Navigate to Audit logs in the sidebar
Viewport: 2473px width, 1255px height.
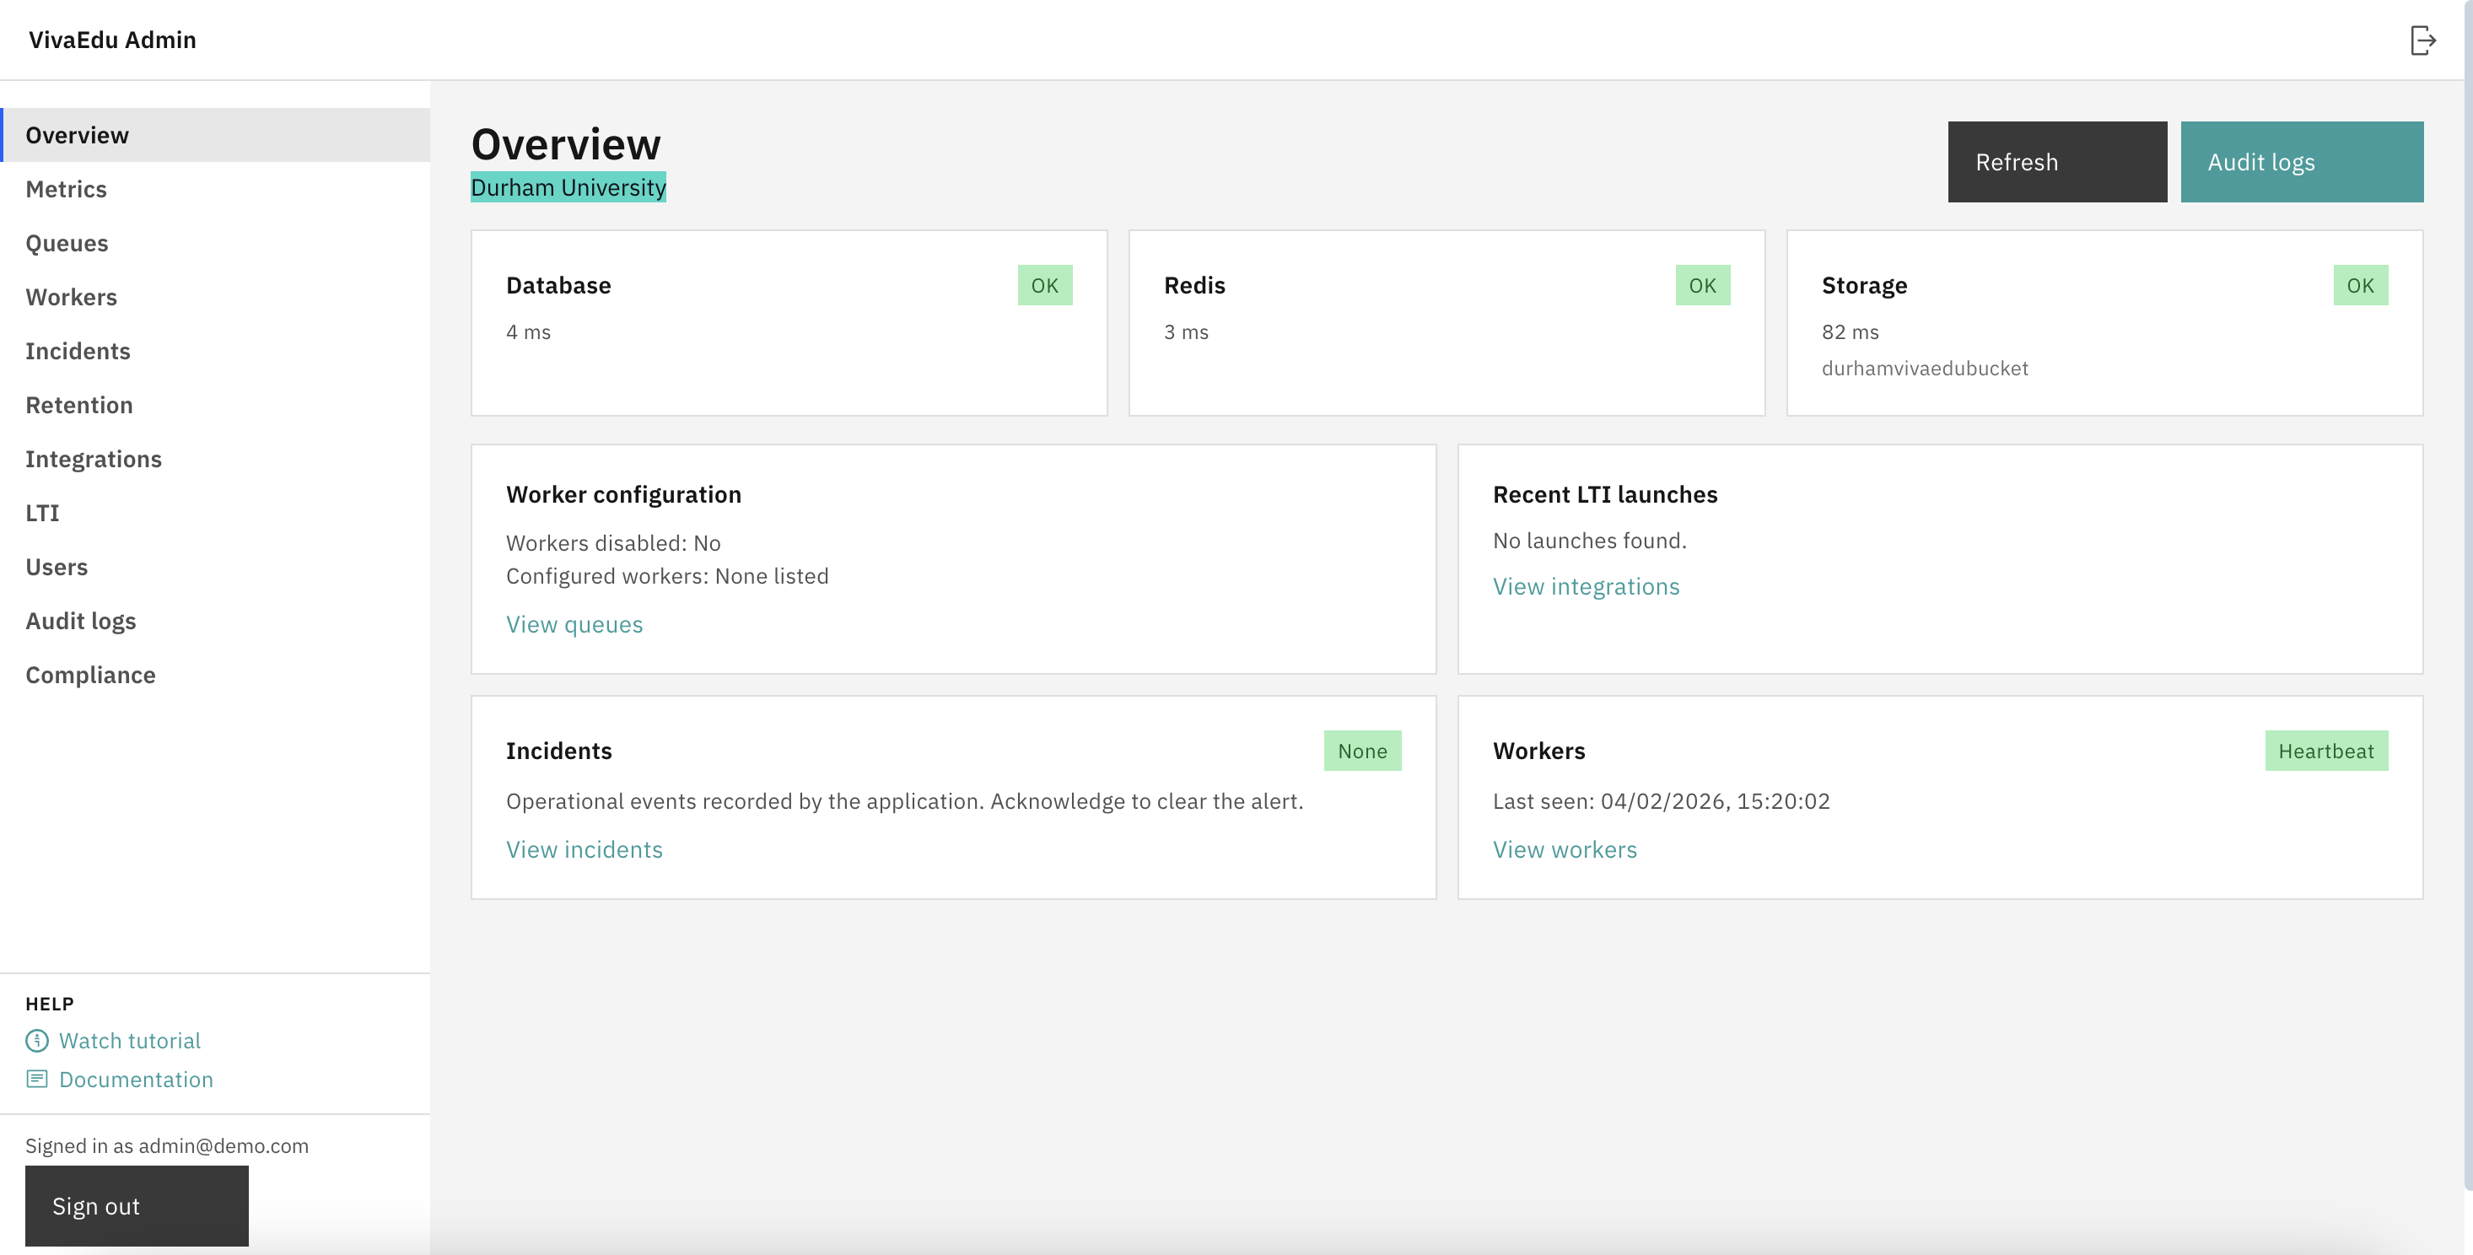(x=81, y=620)
